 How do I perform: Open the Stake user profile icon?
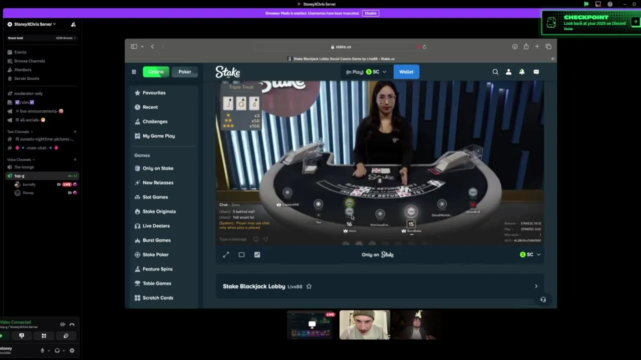[508, 71]
